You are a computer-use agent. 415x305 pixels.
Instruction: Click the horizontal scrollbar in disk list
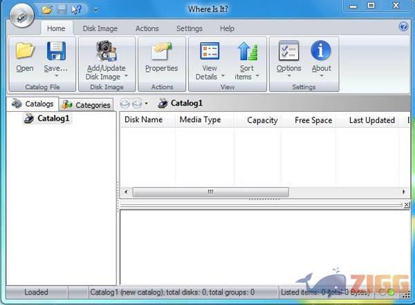(x=210, y=192)
